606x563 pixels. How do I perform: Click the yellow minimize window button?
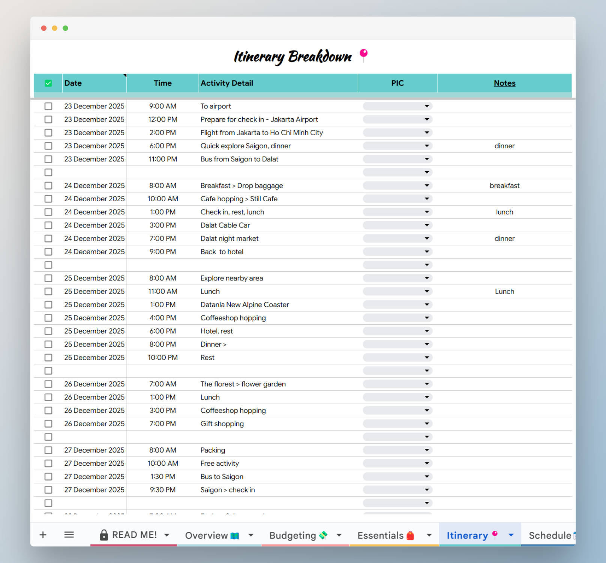[55, 28]
